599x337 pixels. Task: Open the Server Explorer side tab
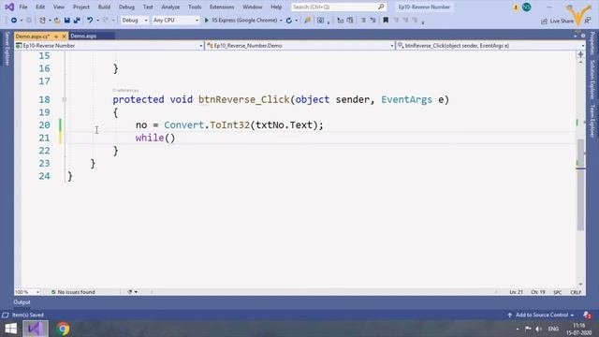click(7, 49)
